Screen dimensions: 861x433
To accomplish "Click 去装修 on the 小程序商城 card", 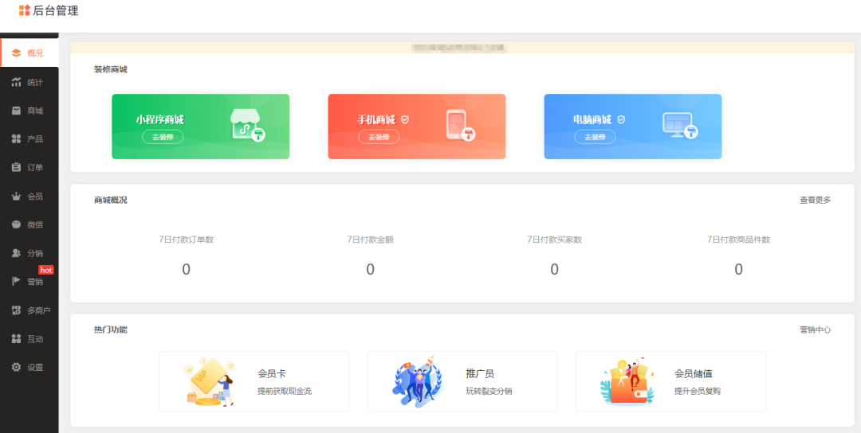I will [x=163, y=137].
